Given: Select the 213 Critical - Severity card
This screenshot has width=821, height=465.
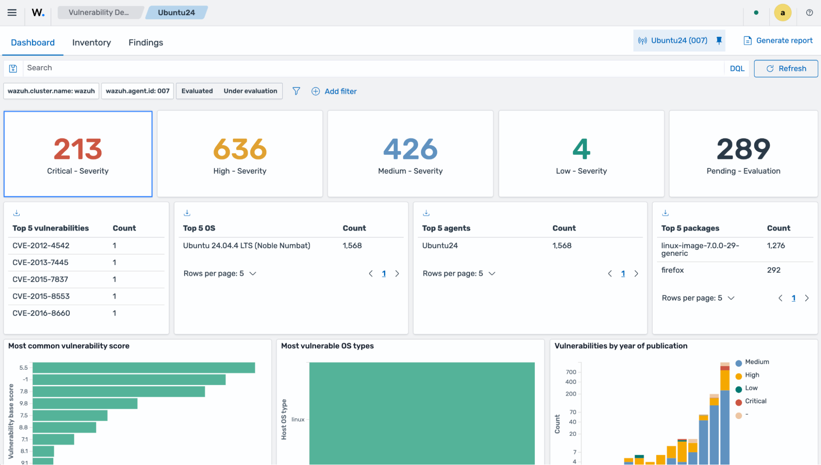Looking at the screenshot, I should point(78,154).
